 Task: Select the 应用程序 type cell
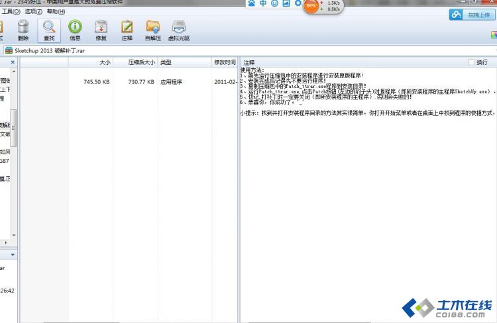click(x=171, y=81)
